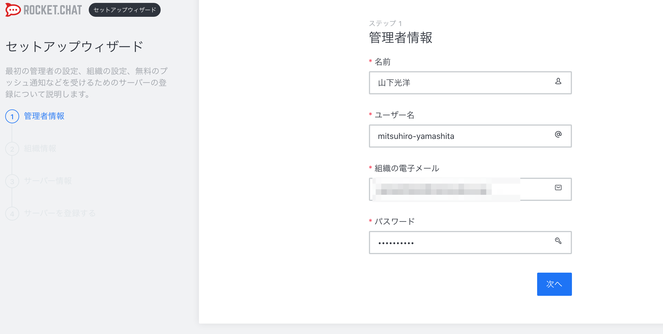Click the step 2 circle indicator
Screen dimensions: 663x334
pos(12,149)
